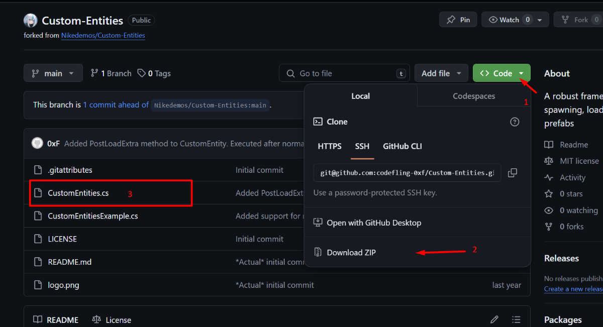Screen dimensions: 603x327
Task: Click the 0xF author avatar
Action: (x=37, y=144)
